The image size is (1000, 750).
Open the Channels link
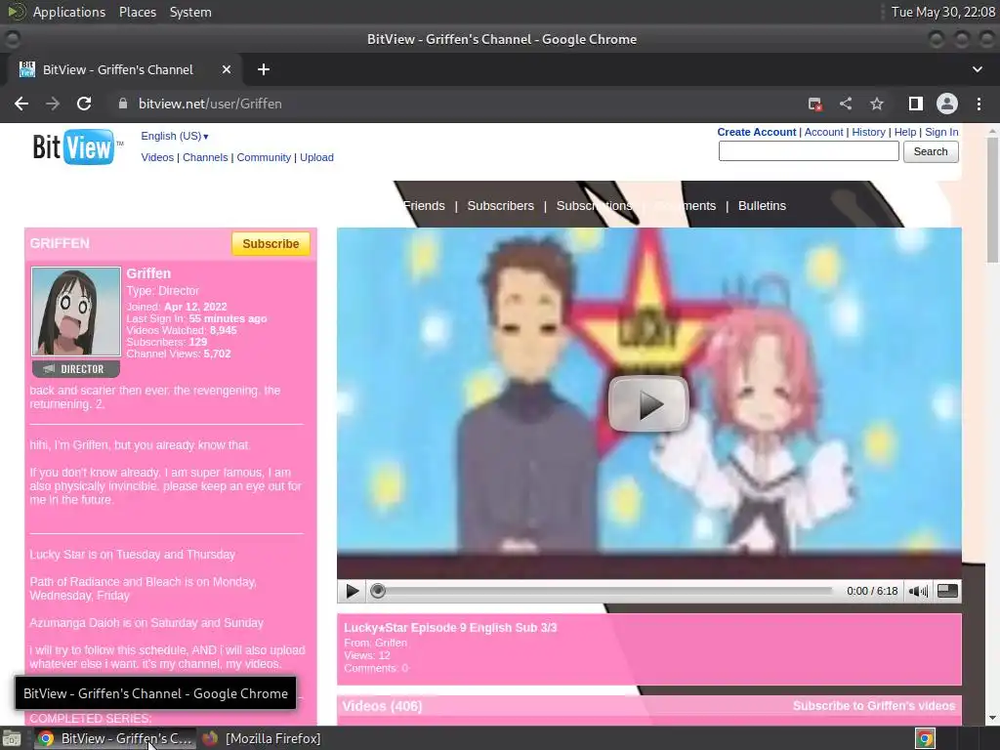[x=205, y=157]
